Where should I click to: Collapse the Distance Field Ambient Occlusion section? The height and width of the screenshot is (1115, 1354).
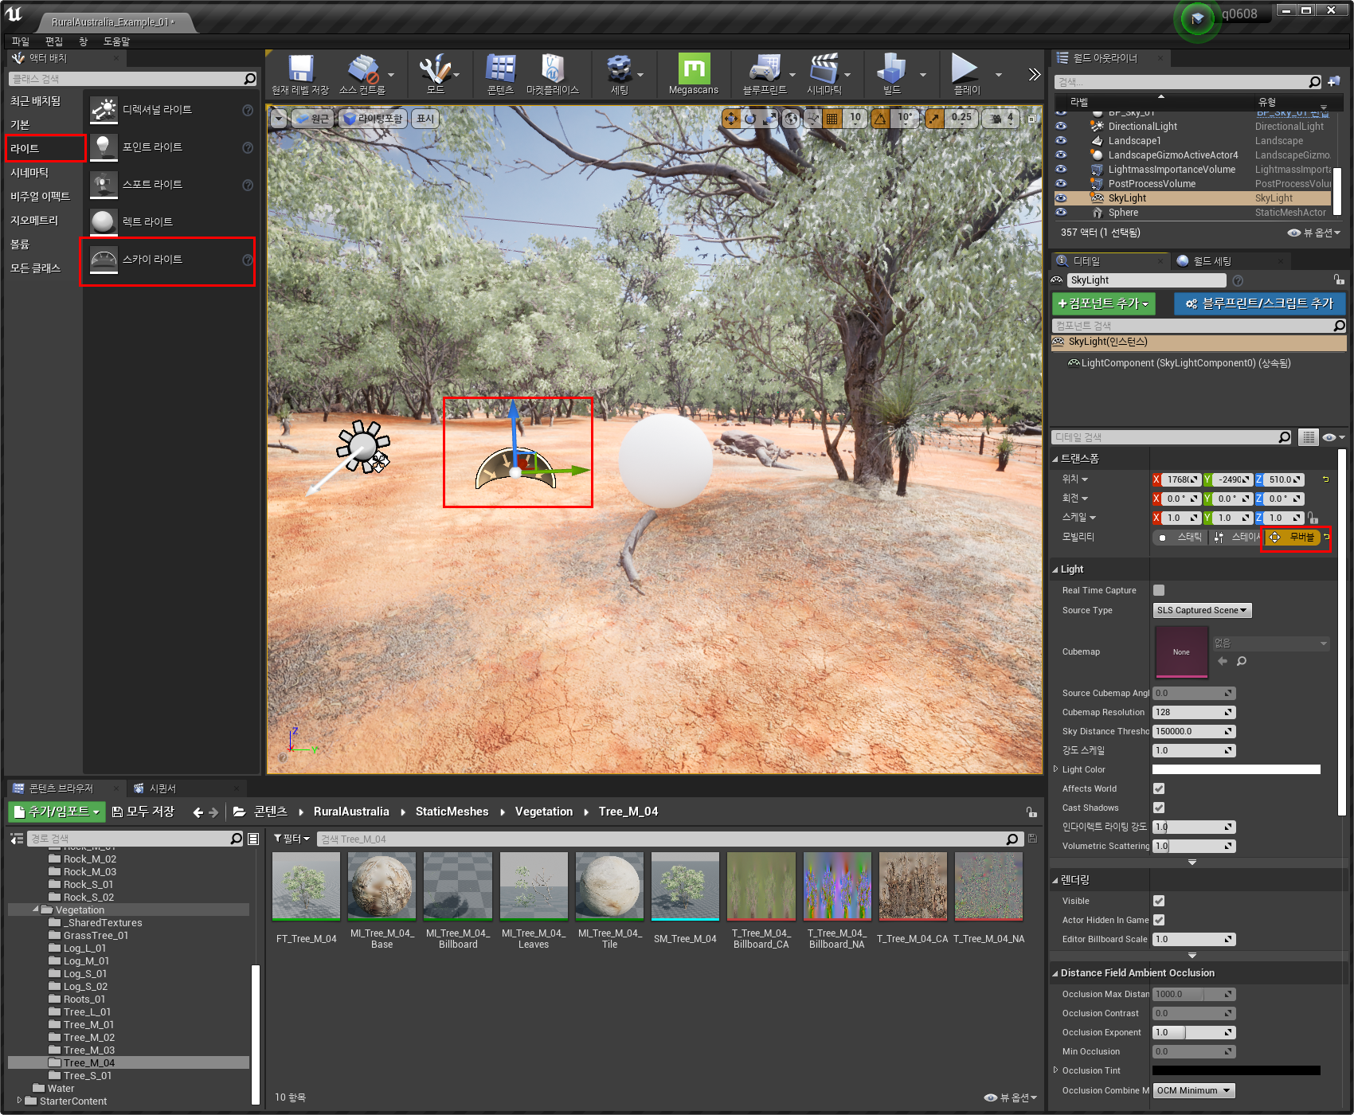1055,973
